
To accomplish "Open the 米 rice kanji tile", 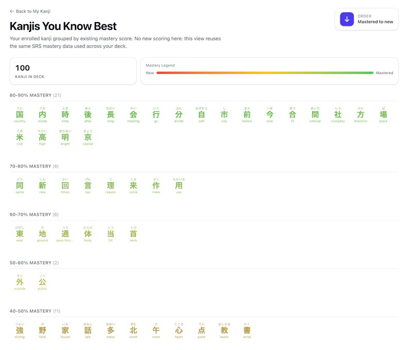I will tap(20, 137).
